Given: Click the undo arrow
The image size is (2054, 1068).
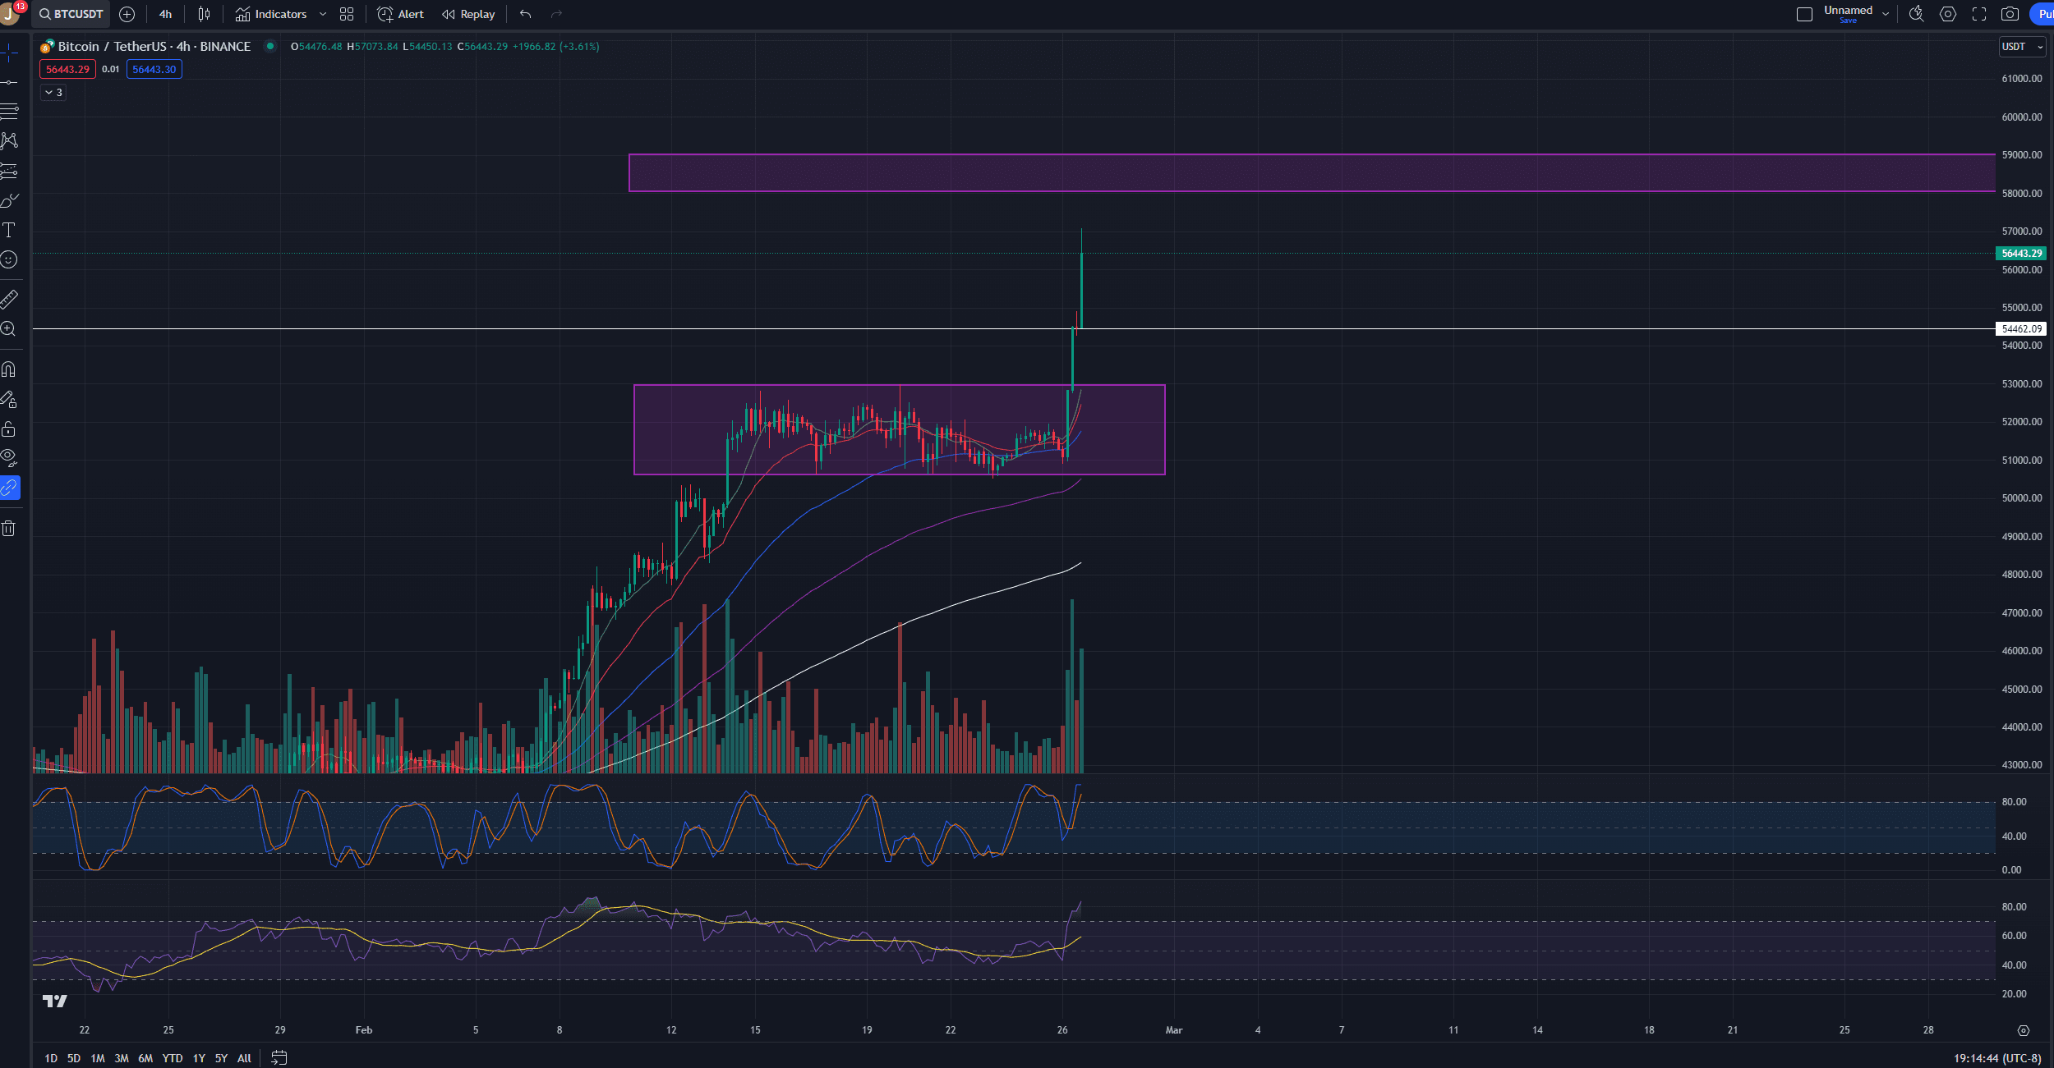Looking at the screenshot, I should 526,14.
